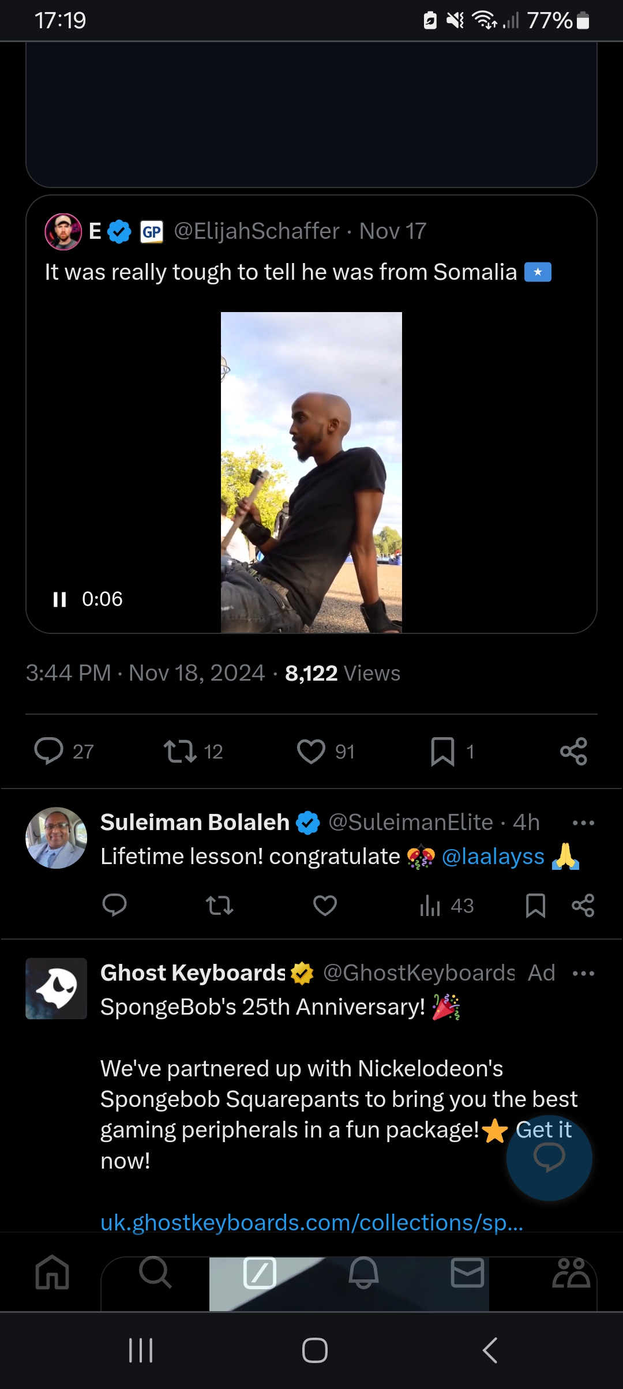
Task: Tap the floating reply bubble button
Action: [x=549, y=1158]
